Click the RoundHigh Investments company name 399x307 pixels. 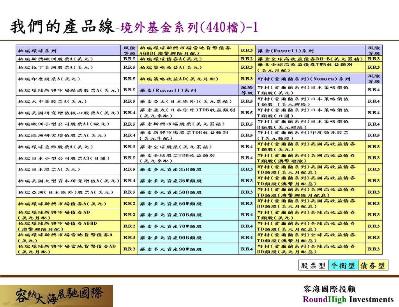(348, 300)
